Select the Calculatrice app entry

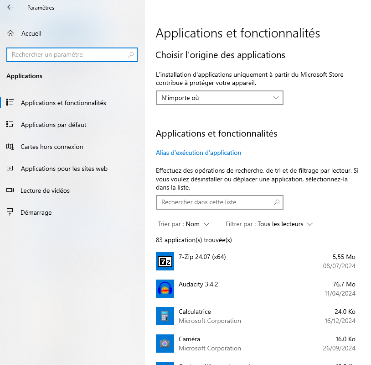[x=256, y=316]
